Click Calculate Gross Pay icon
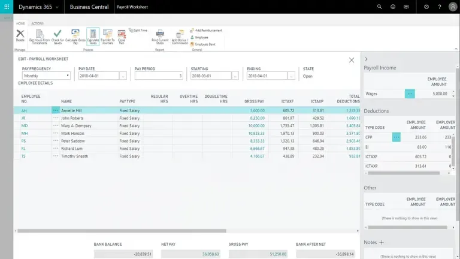460x259 pixels. 75,36
